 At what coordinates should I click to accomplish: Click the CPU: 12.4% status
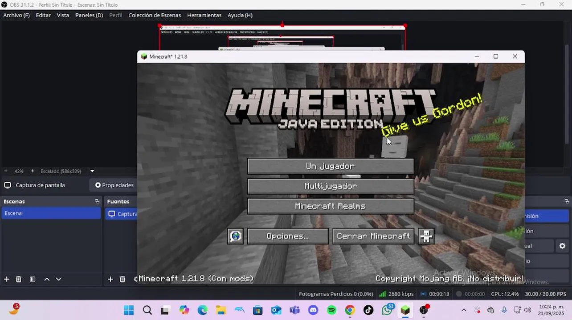click(x=505, y=294)
